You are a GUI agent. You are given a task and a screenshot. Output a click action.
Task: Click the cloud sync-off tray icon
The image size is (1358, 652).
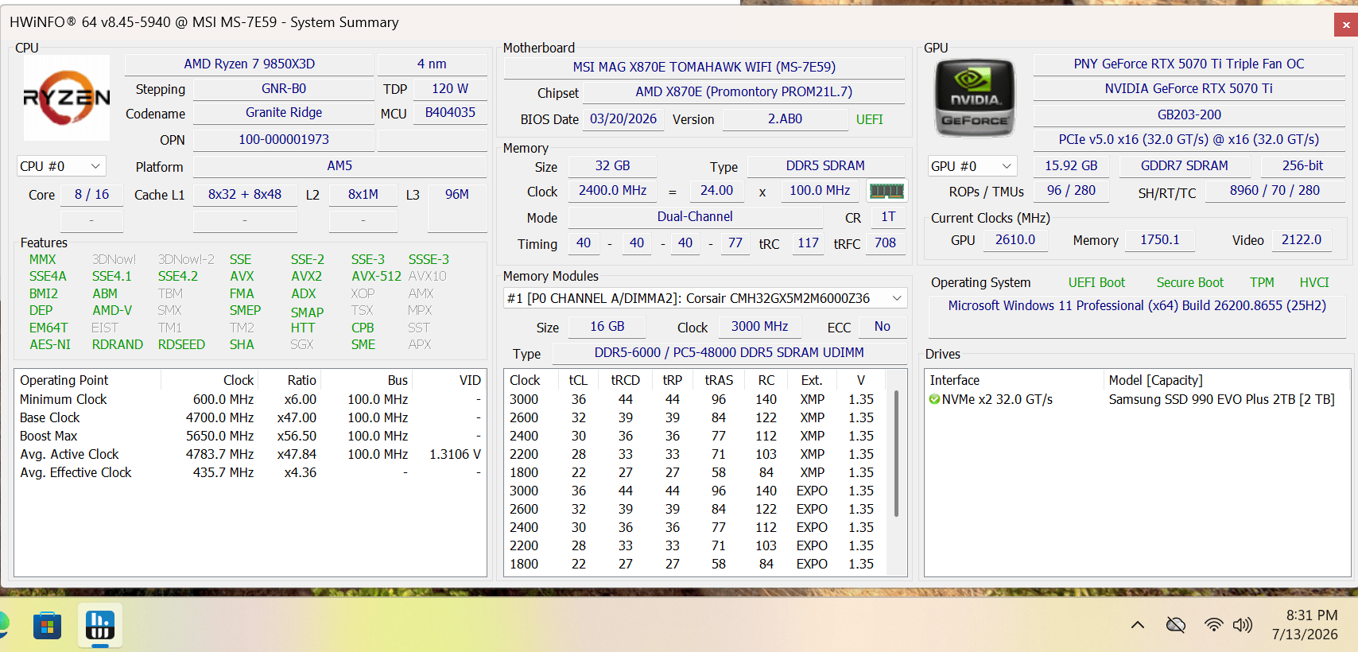[1176, 625]
